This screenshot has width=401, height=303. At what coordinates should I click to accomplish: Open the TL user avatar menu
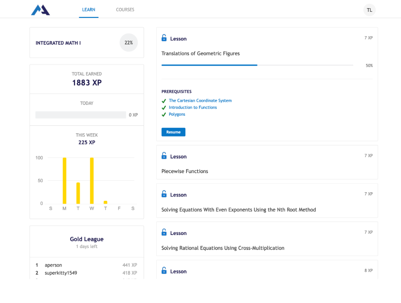pos(369,10)
